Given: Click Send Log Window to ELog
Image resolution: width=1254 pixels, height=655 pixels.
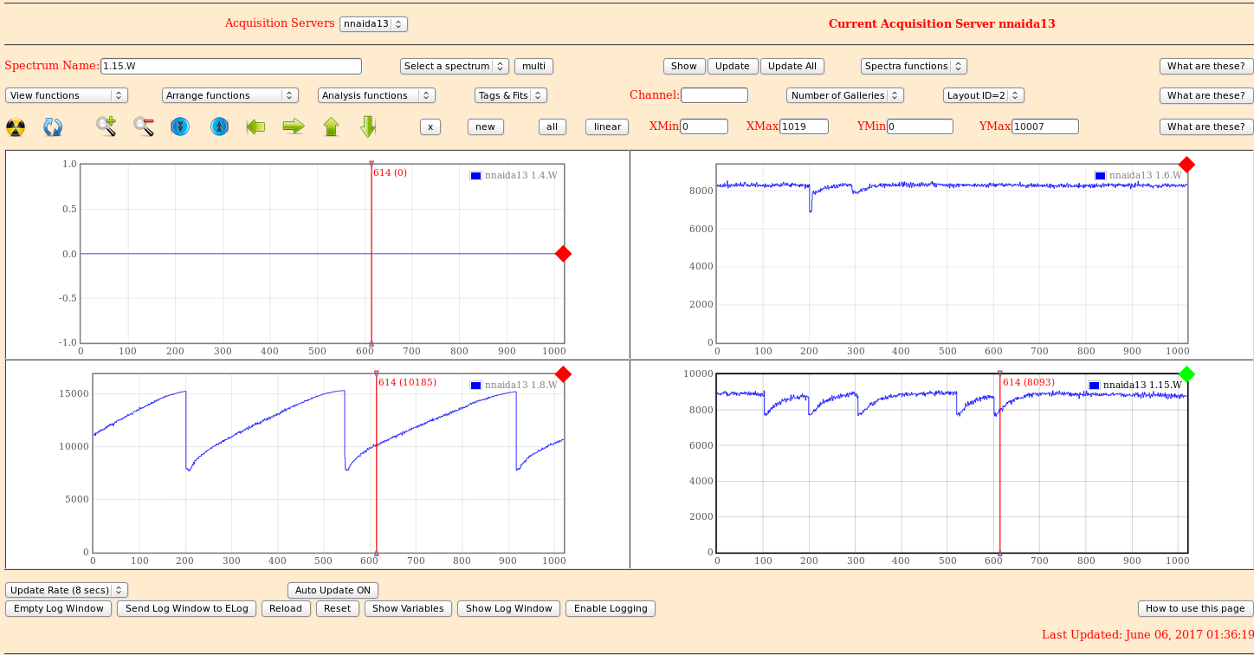Looking at the screenshot, I should 187,608.
